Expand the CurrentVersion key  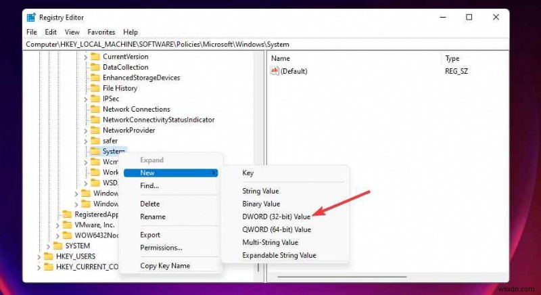(x=86, y=57)
